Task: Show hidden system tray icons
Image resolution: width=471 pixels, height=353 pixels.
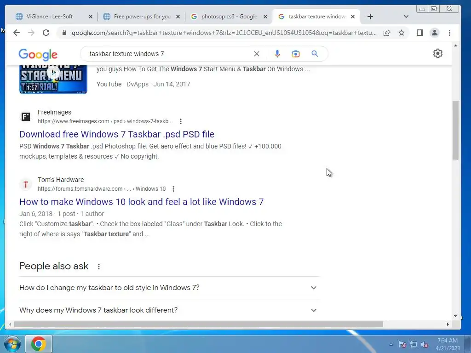Action: coord(391,344)
